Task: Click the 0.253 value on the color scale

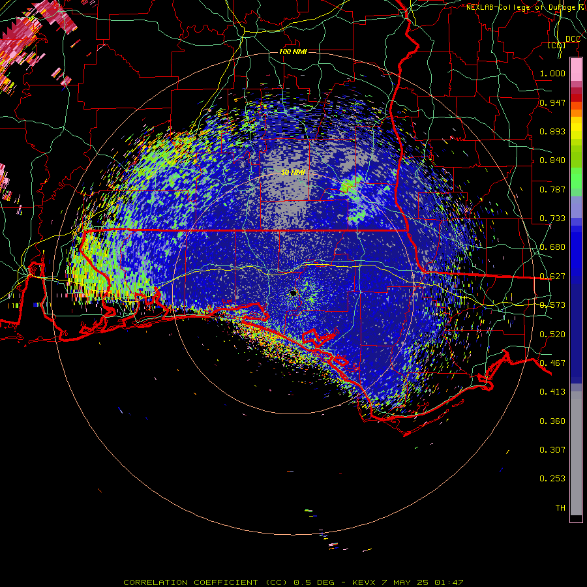Action: pyautogui.click(x=552, y=479)
